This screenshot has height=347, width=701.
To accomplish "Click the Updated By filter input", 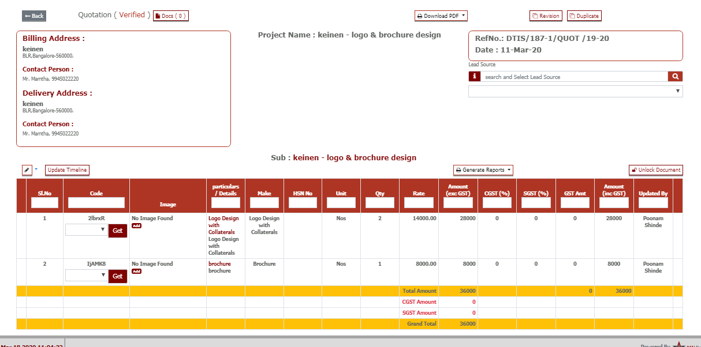I will [653, 202].
